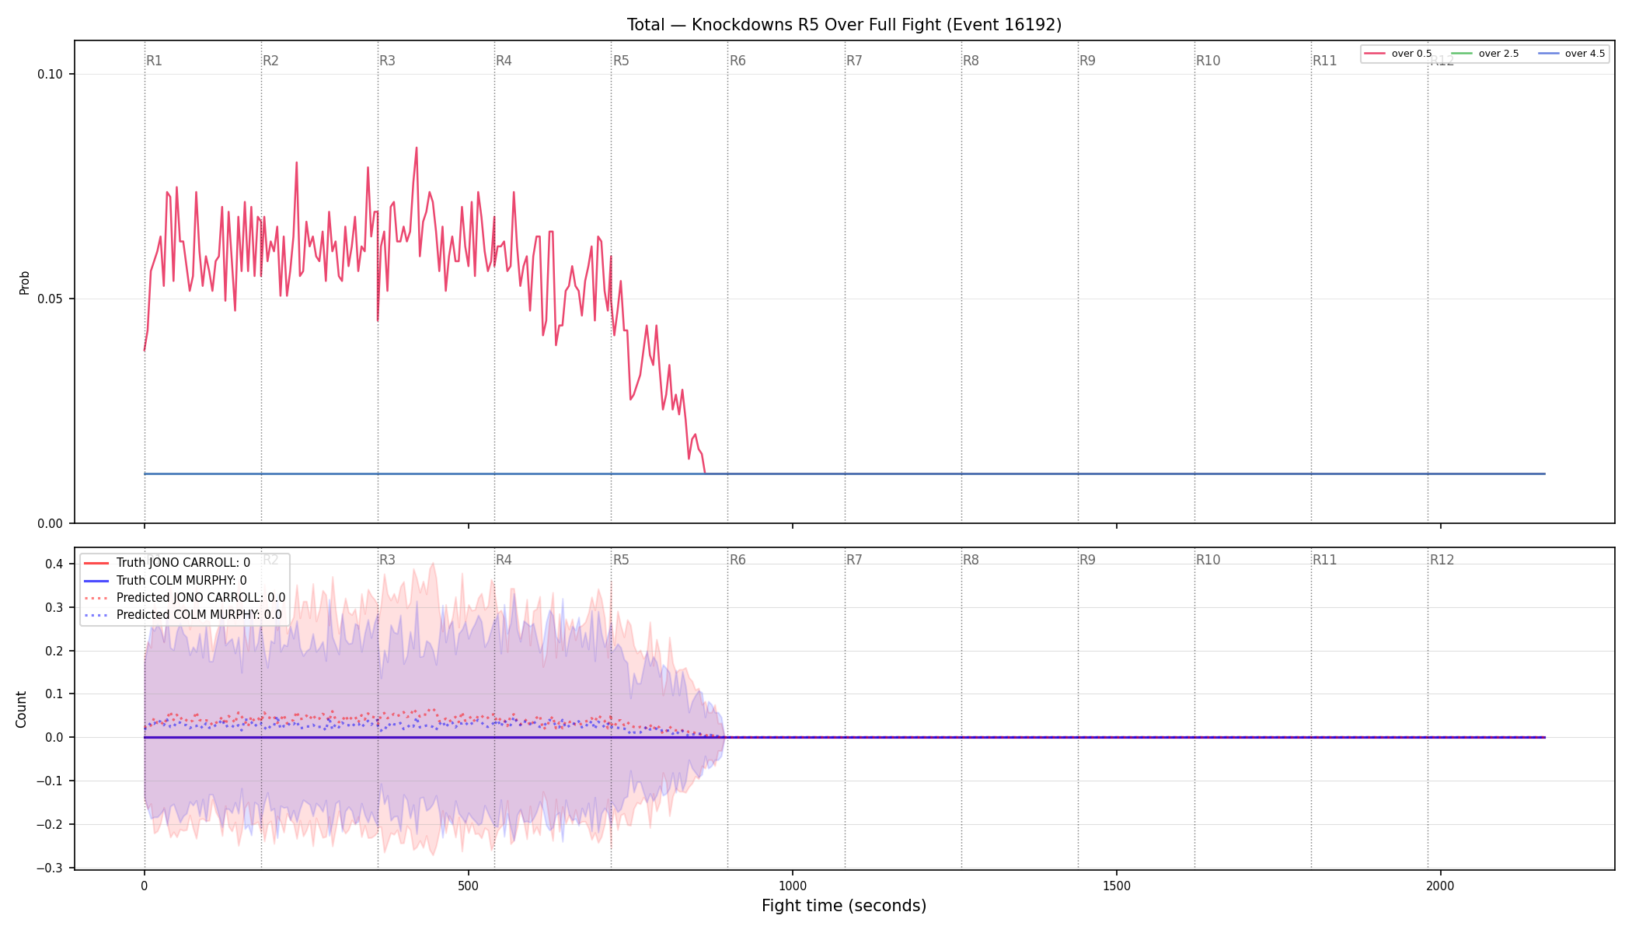This screenshot has width=1632, height=933.
Task: Click the 1000 tick label on x-axis
Action: point(793,886)
